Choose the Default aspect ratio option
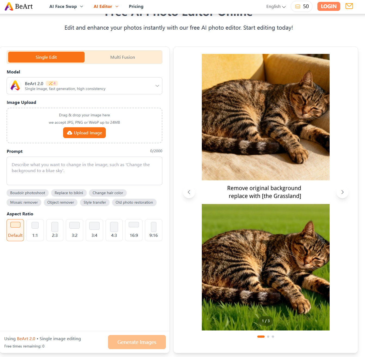The width and height of the screenshot is (365, 357). [x=15, y=230]
